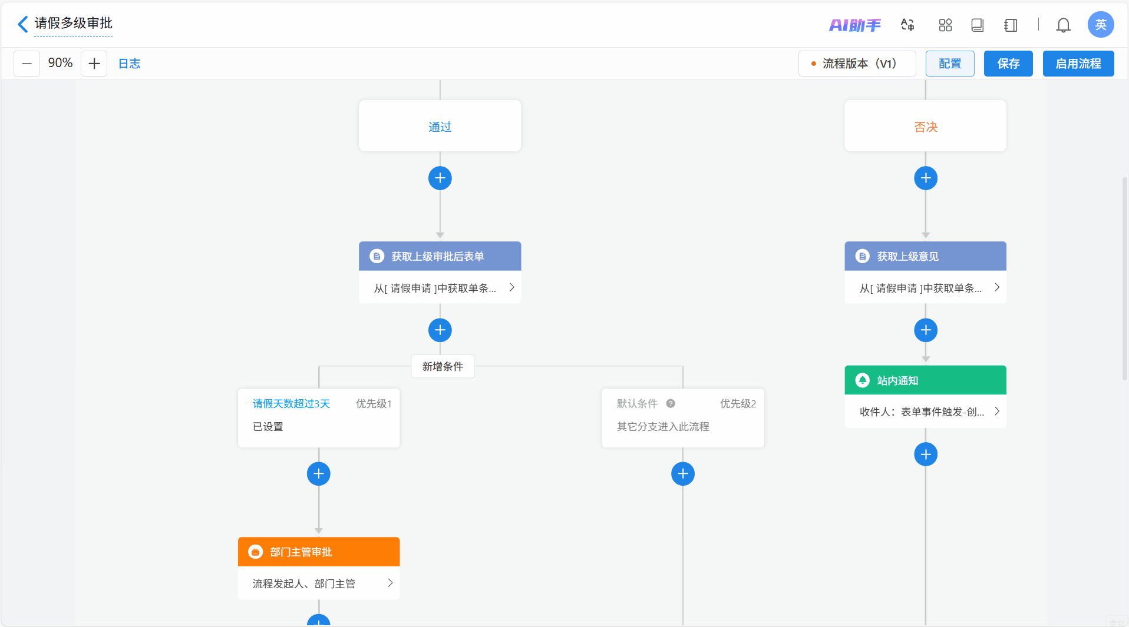Click help icon next to 默认条件

click(671, 403)
